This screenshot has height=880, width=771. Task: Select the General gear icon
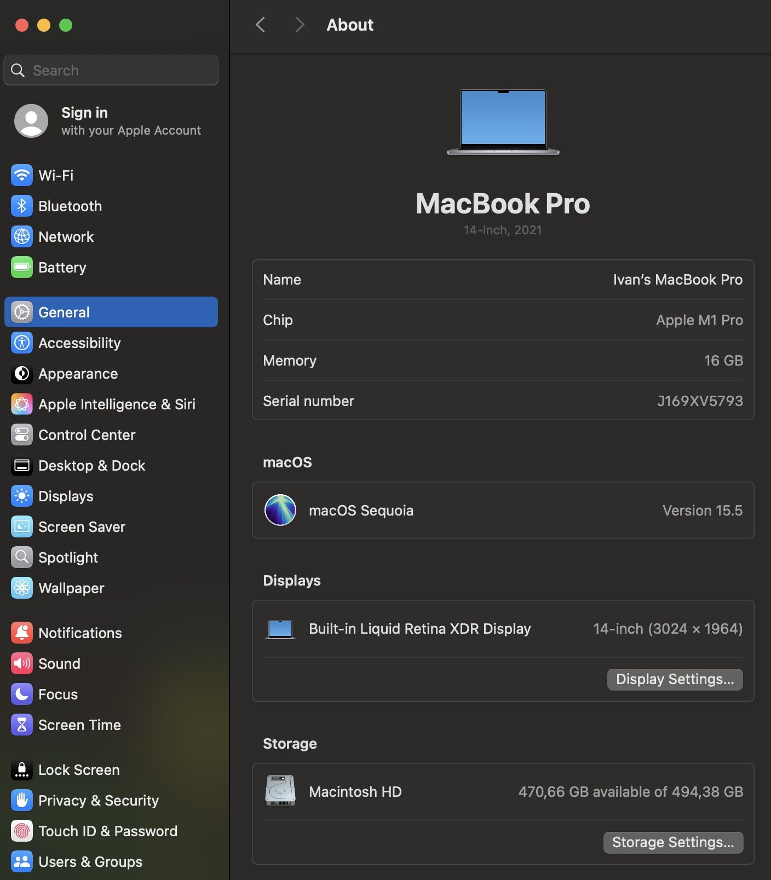pyautogui.click(x=22, y=312)
